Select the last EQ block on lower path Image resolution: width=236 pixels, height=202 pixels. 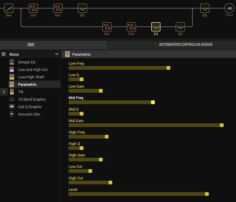pos(180,27)
